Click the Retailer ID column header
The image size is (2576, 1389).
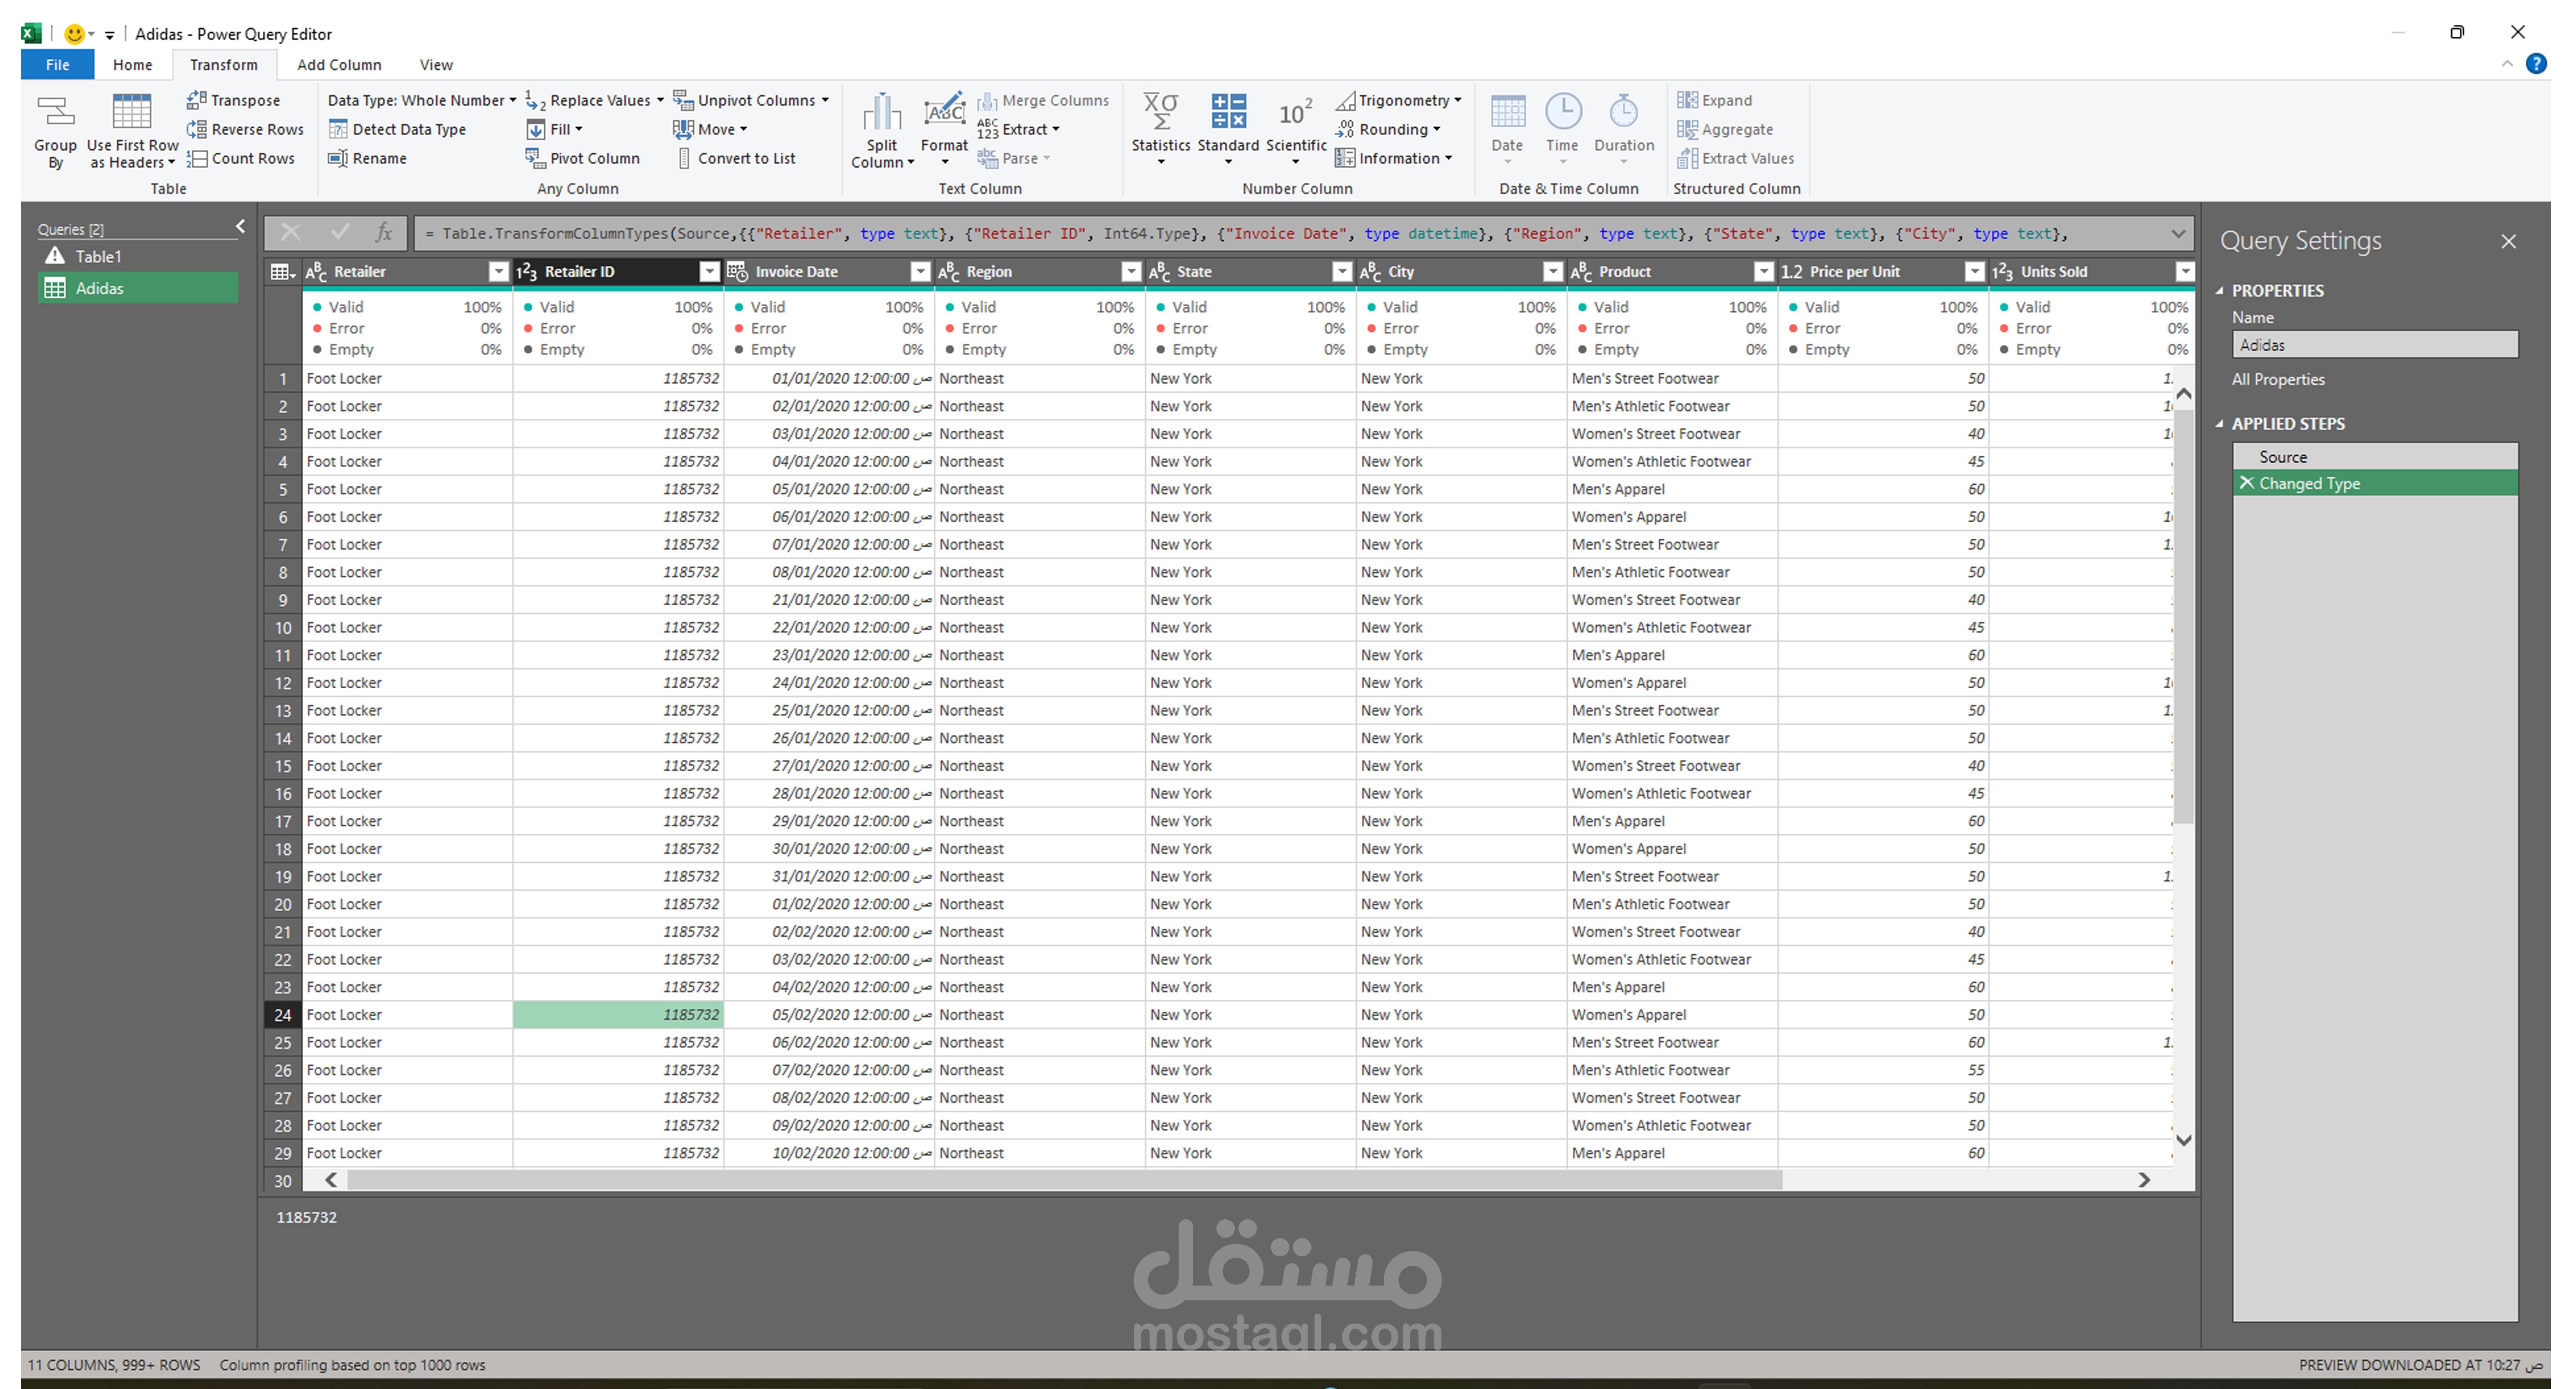(x=618, y=272)
